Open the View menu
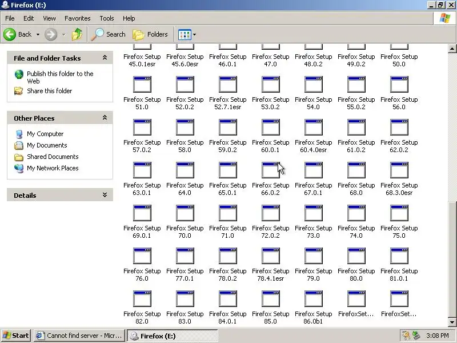Viewport: 457px width, 343px height. (x=49, y=18)
